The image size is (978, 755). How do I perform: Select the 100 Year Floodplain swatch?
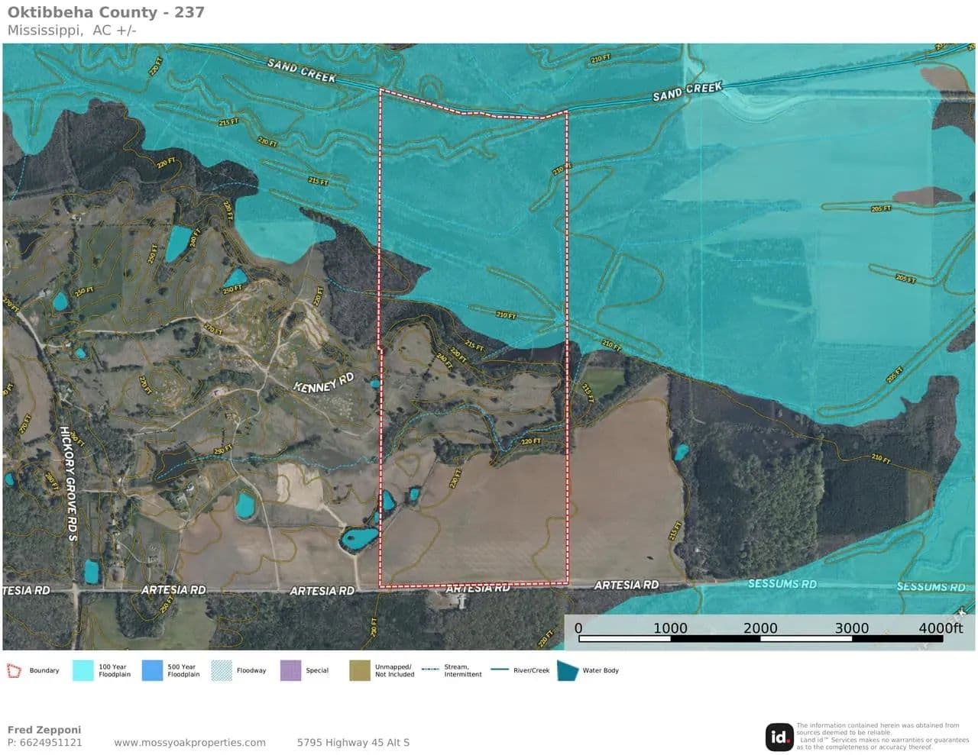[x=83, y=671]
